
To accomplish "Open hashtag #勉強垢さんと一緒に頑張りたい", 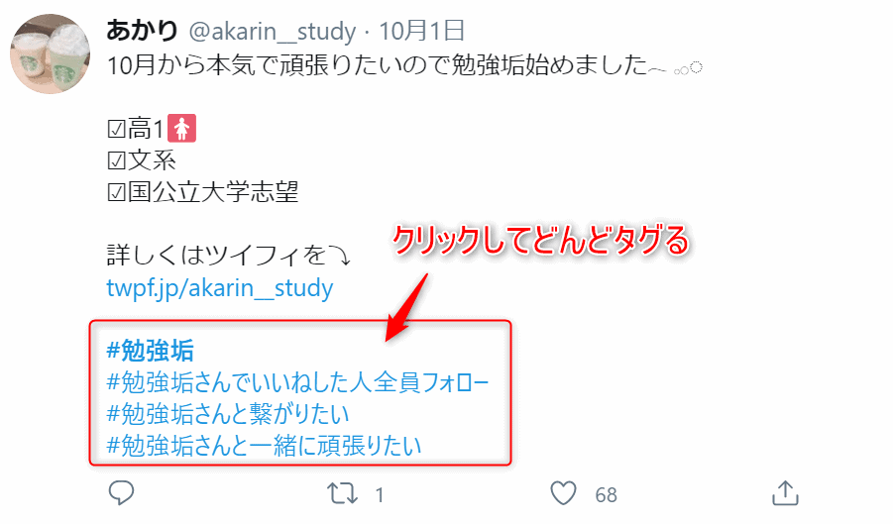I will pos(265,446).
